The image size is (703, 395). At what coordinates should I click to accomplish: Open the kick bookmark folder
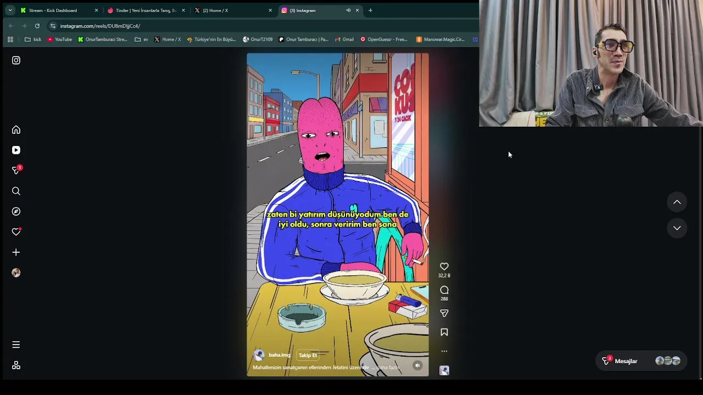click(33, 39)
